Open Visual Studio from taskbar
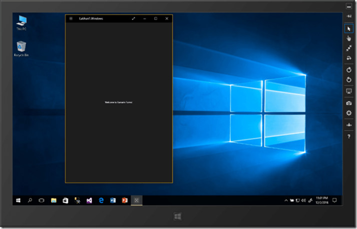The image size is (357, 229). tap(89, 200)
